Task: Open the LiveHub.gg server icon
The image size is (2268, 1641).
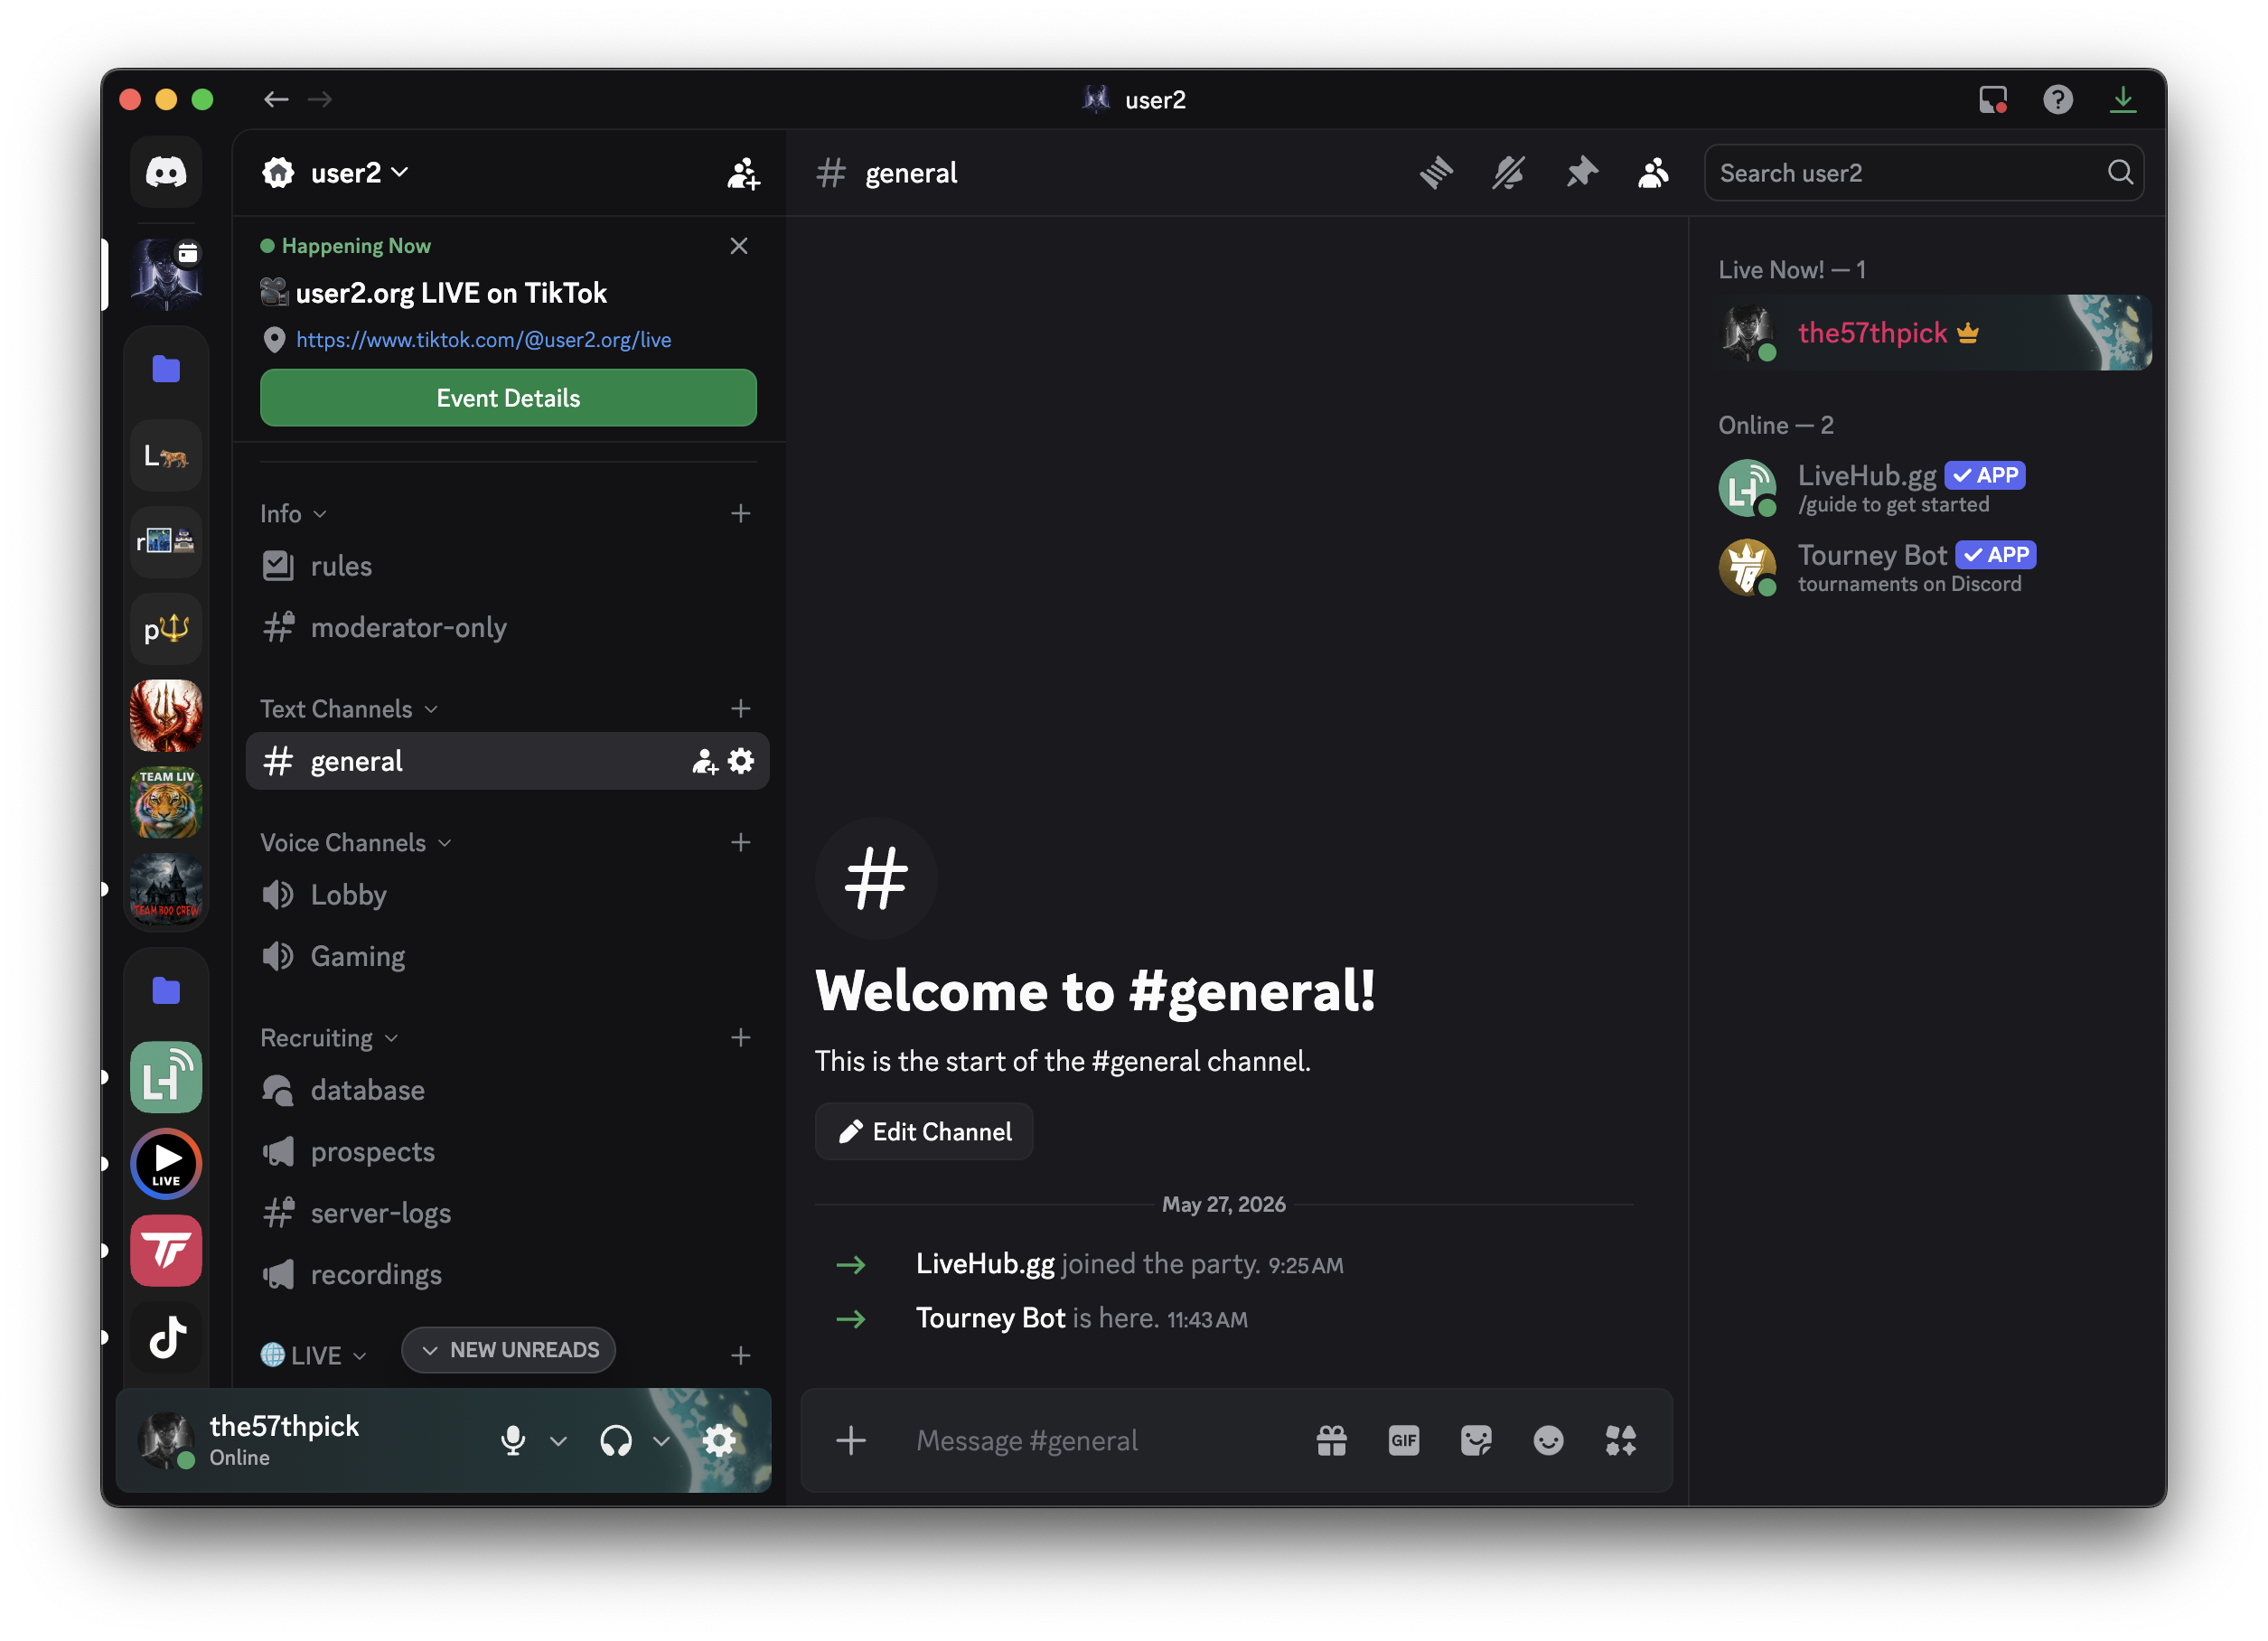Action: 166,1077
